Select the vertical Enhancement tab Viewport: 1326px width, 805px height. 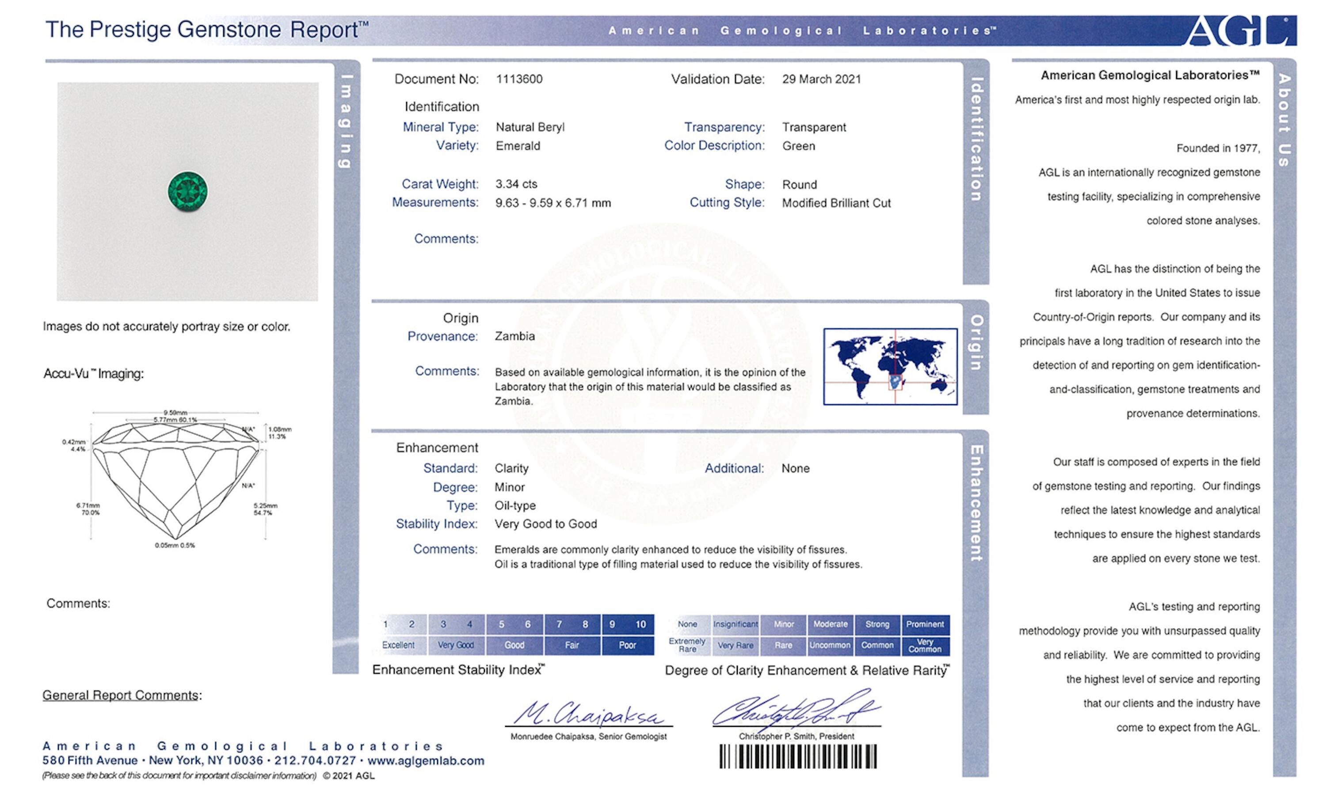click(x=976, y=503)
